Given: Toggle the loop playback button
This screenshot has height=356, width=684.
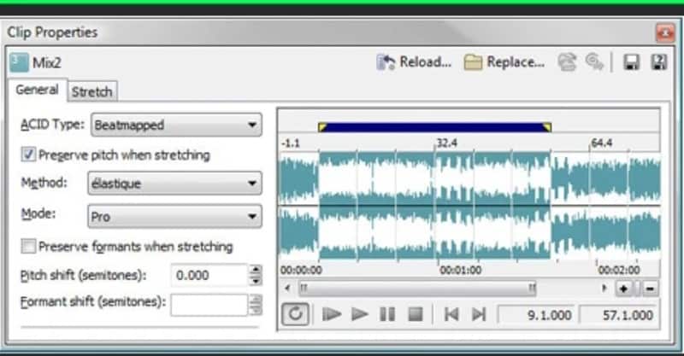Looking at the screenshot, I should (295, 313).
